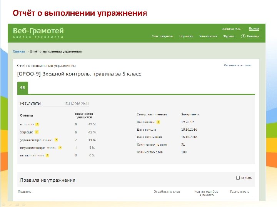Click exercise title [ОРФО-9] Входной контроль

coord(79,74)
